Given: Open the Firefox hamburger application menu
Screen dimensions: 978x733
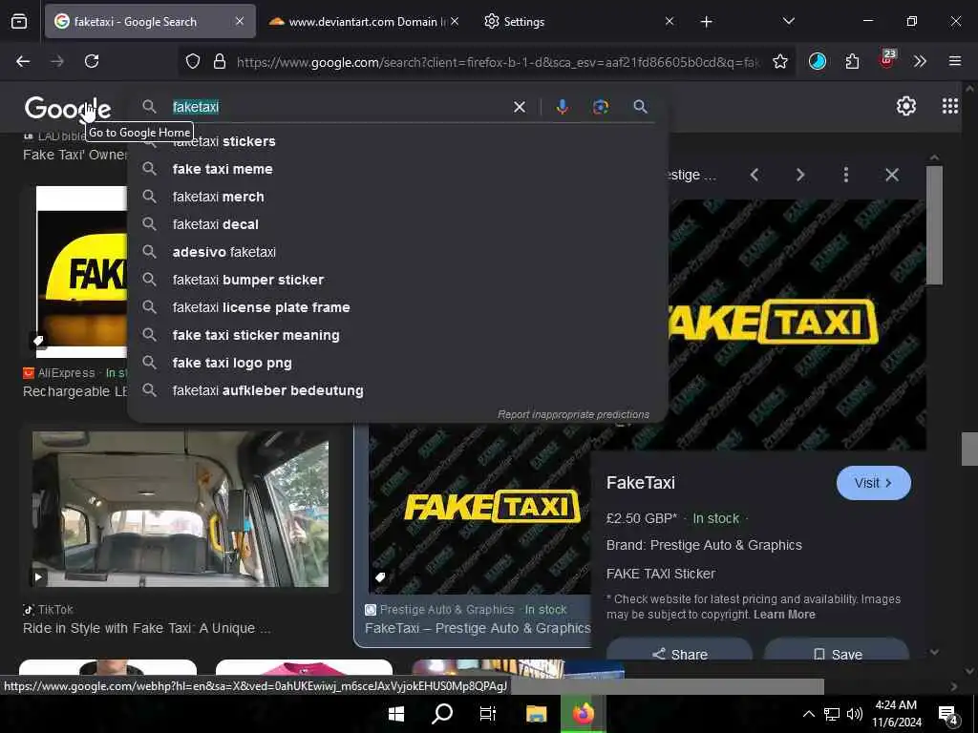Looking at the screenshot, I should 955,61.
